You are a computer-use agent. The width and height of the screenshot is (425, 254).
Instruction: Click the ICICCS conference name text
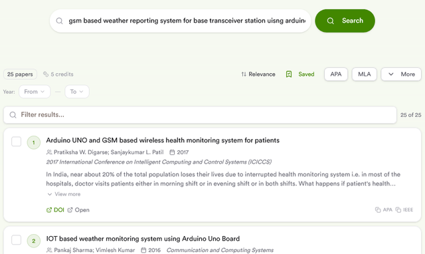[159, 162]
